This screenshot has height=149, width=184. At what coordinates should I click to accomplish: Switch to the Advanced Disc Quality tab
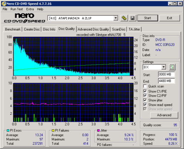[93, 29]
